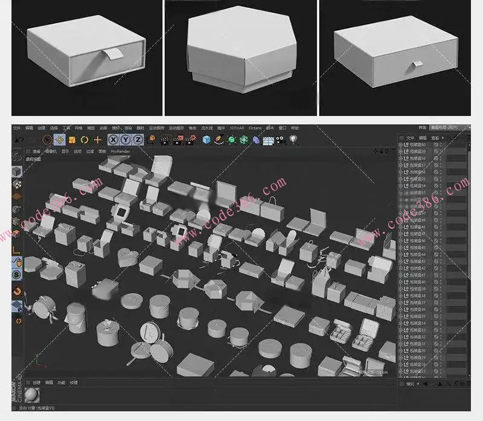483x421 pixels.
Task: Click the Undo arrow icon
Action: click(x=19, y=140)
